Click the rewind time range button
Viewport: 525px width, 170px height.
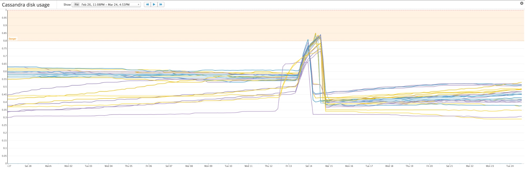(147, 4)
